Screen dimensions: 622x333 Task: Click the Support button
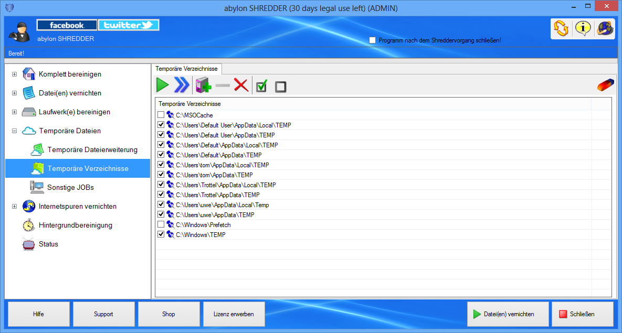(103, 314)
